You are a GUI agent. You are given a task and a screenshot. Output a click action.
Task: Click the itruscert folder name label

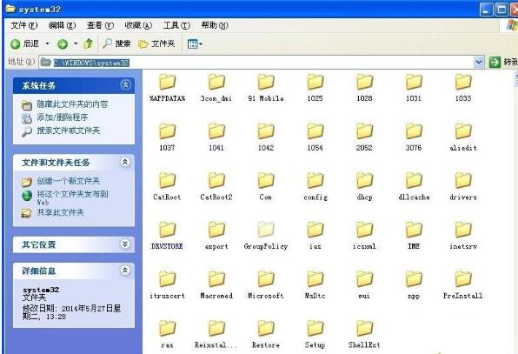click(x=168, y=296)
